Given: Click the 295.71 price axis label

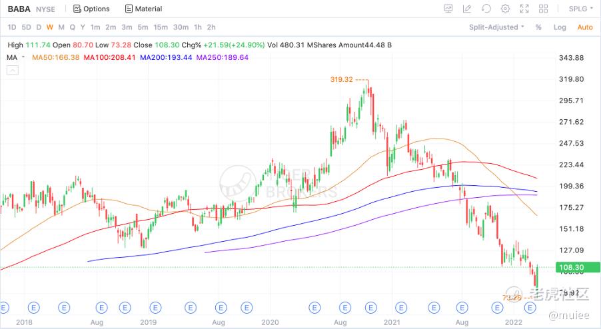Looking at the screenshot, I should (x=572, y=101).
